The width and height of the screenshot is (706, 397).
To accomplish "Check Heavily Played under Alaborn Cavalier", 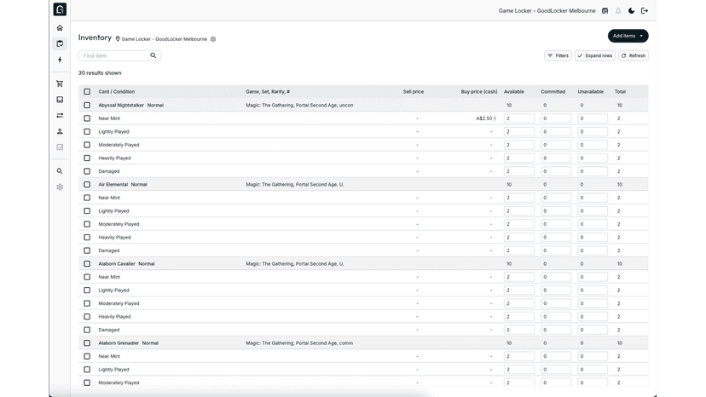I will [x=87, y=316].
